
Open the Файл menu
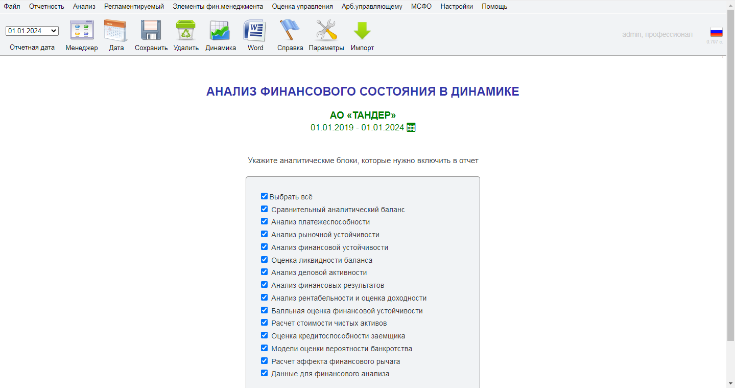pyautogui.click(x=12, y=7)
